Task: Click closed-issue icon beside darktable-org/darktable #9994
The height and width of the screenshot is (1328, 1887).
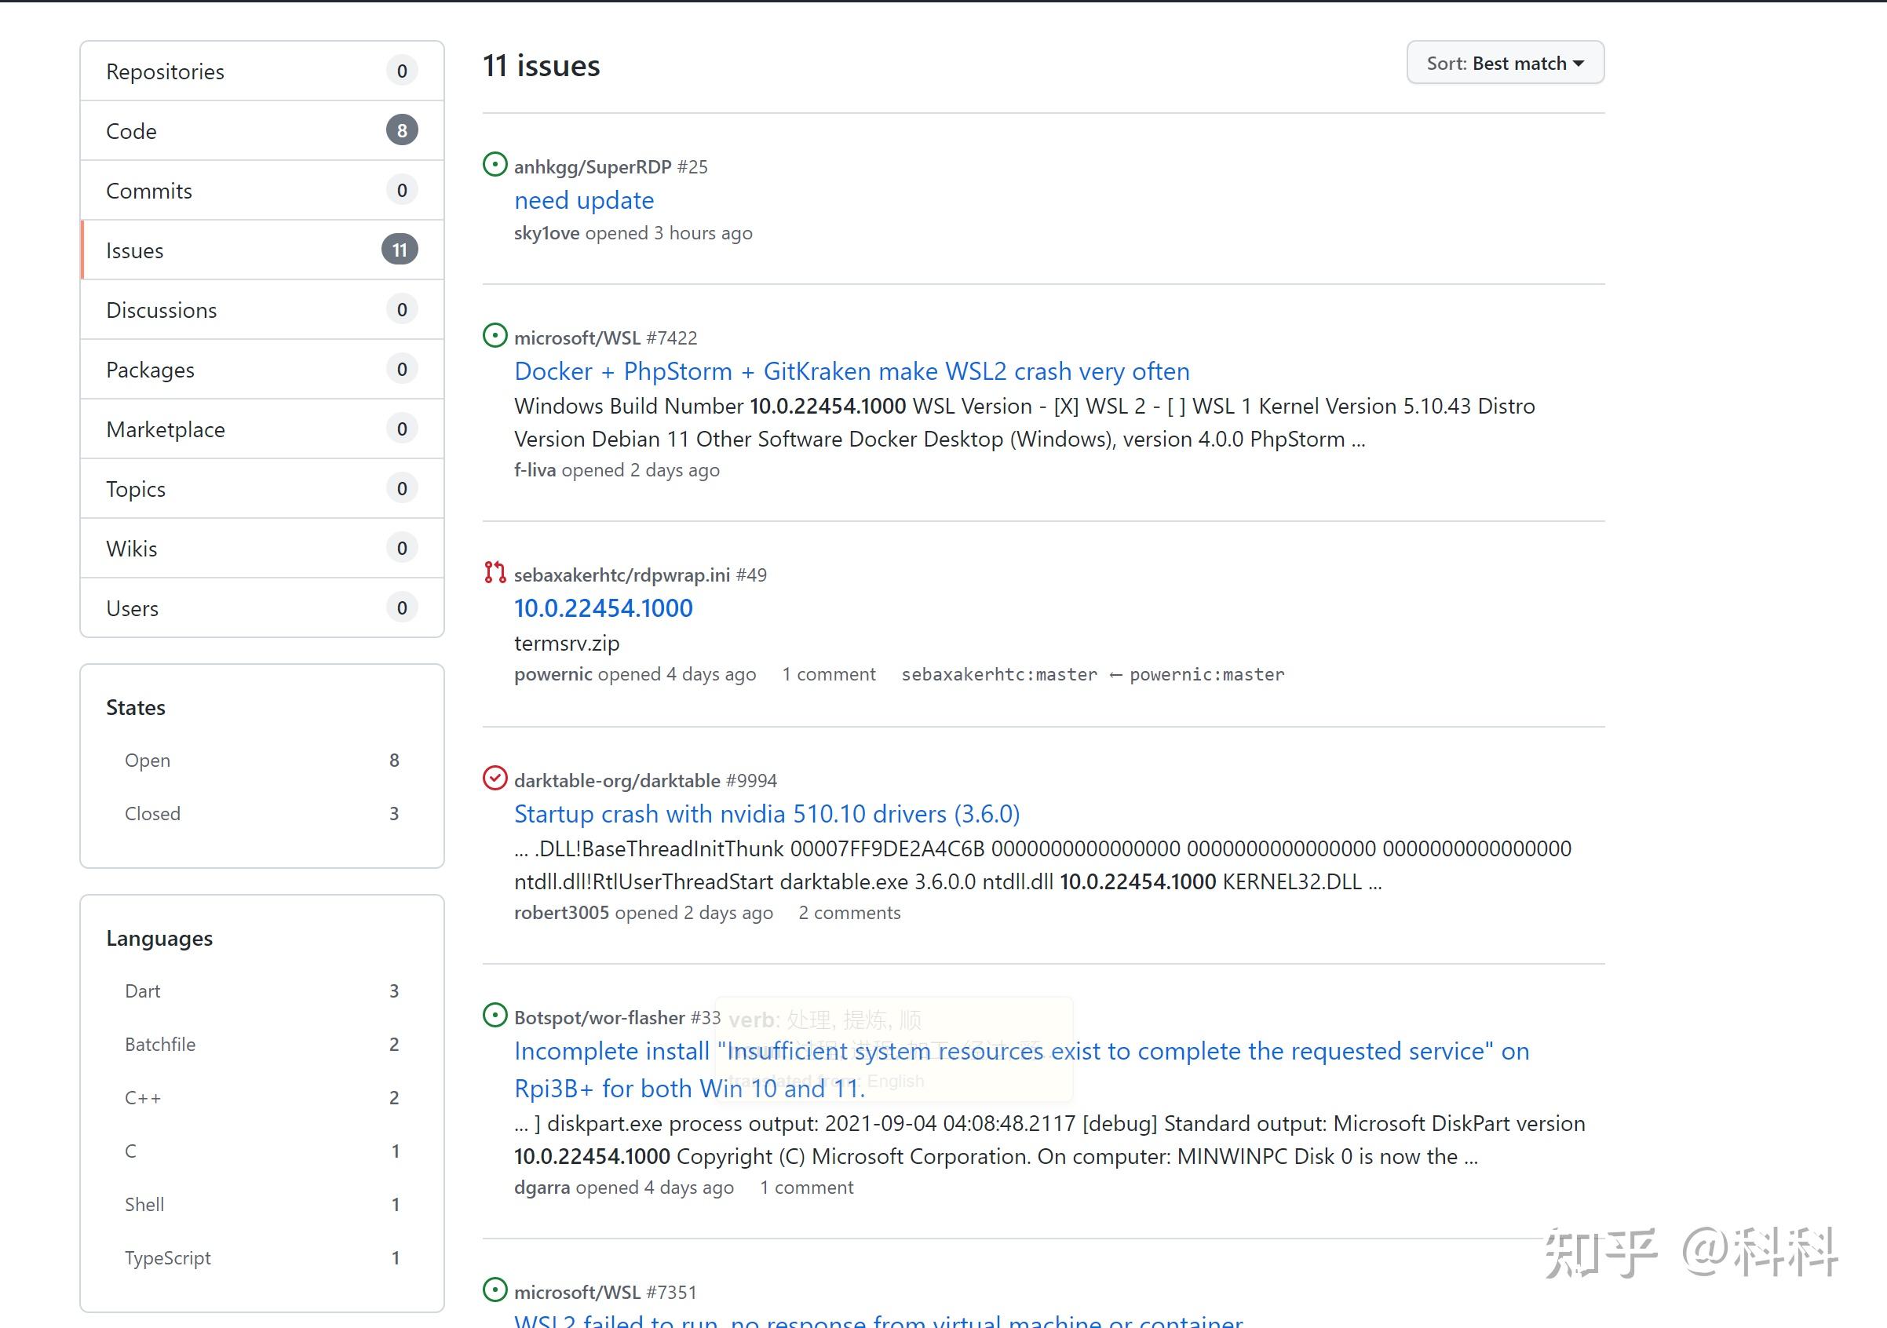Action: tap(495, 777)
